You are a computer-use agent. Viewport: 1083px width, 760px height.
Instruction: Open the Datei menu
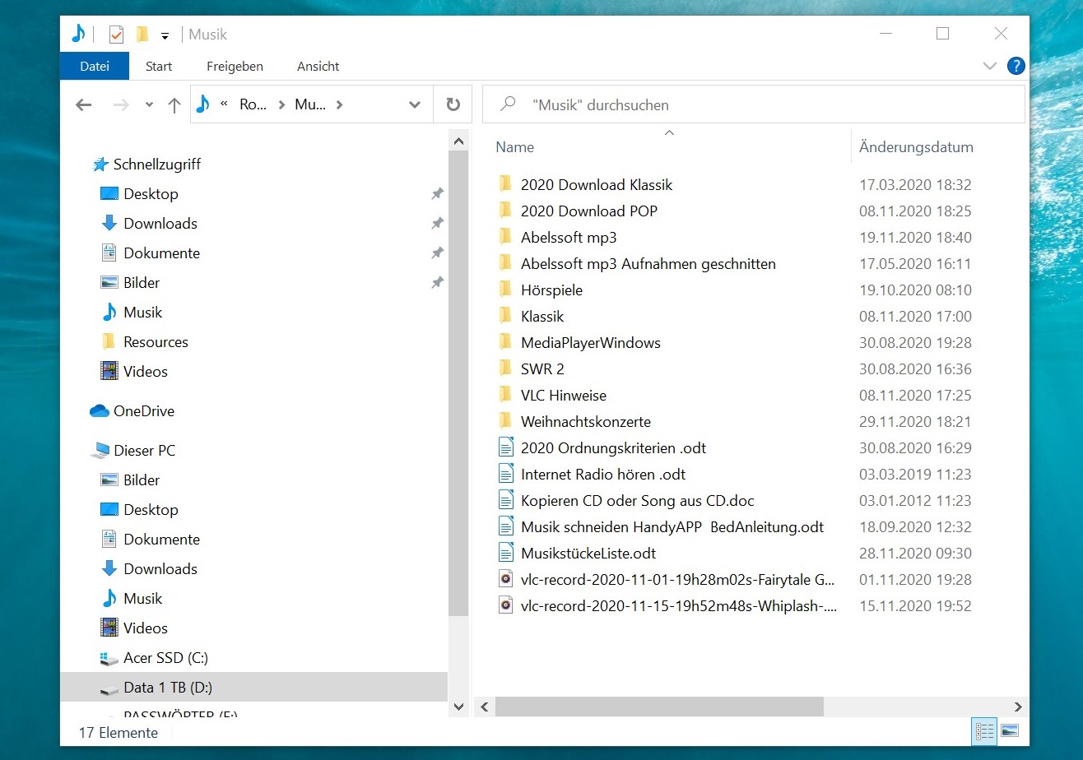[95, 67]
